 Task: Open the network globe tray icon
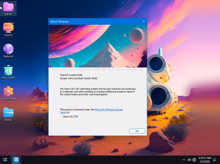[194, 160]
